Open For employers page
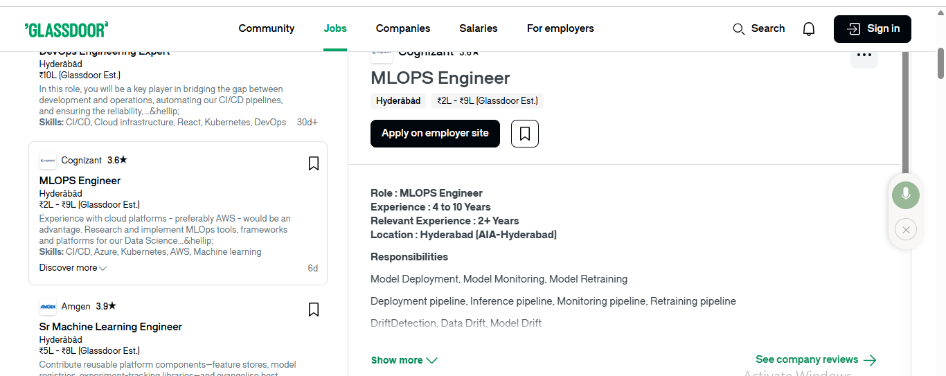Viewport: 946px width, 376px height. 560,28
